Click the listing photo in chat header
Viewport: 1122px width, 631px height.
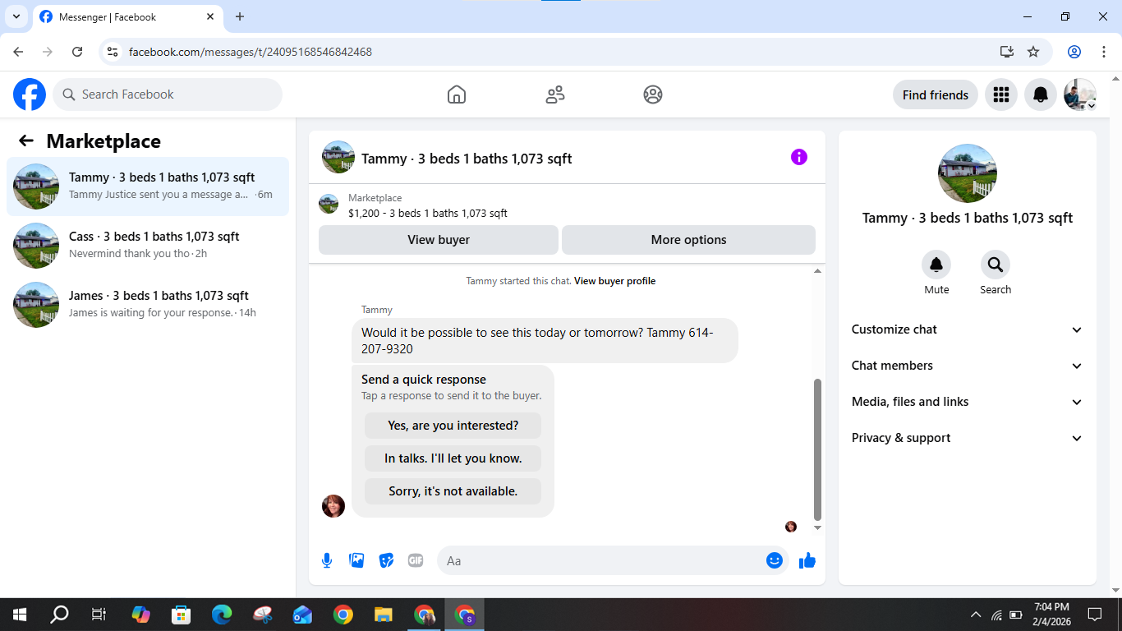[338, 157]
